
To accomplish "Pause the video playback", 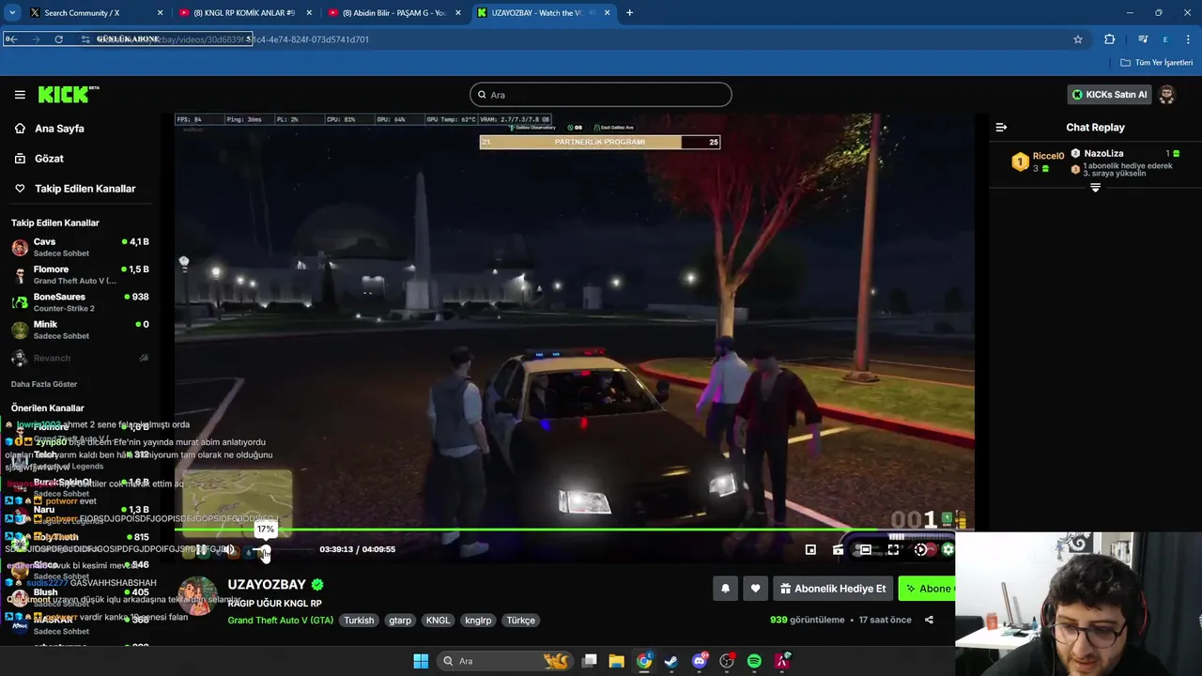I will (200, 549).
